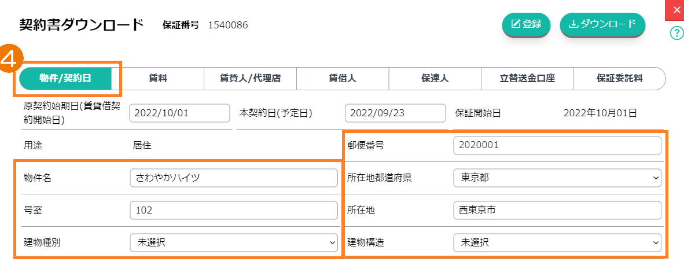Open the 所在地都道府県 dropdown
Screen dimensions: 684x280
click(x=557, y=178)
